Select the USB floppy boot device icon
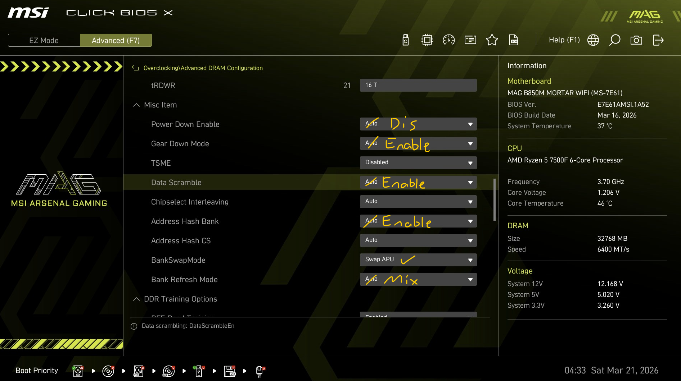This screenshot has height=381, width=681. [230, 371]
